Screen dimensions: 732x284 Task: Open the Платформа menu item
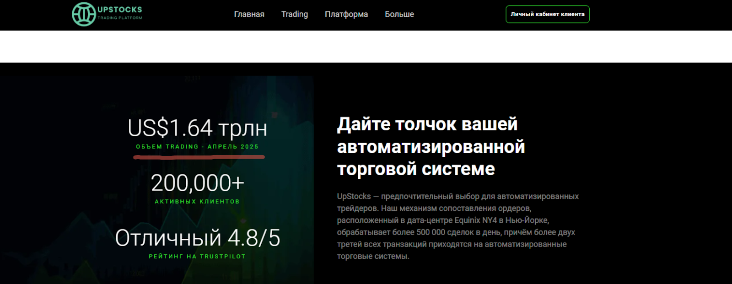click(x=346, y=14)
